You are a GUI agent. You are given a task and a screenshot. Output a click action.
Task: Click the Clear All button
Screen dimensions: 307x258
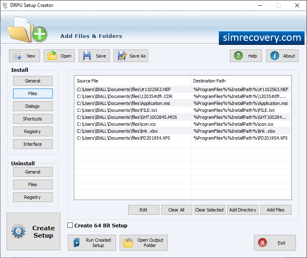tap(177, 210)
